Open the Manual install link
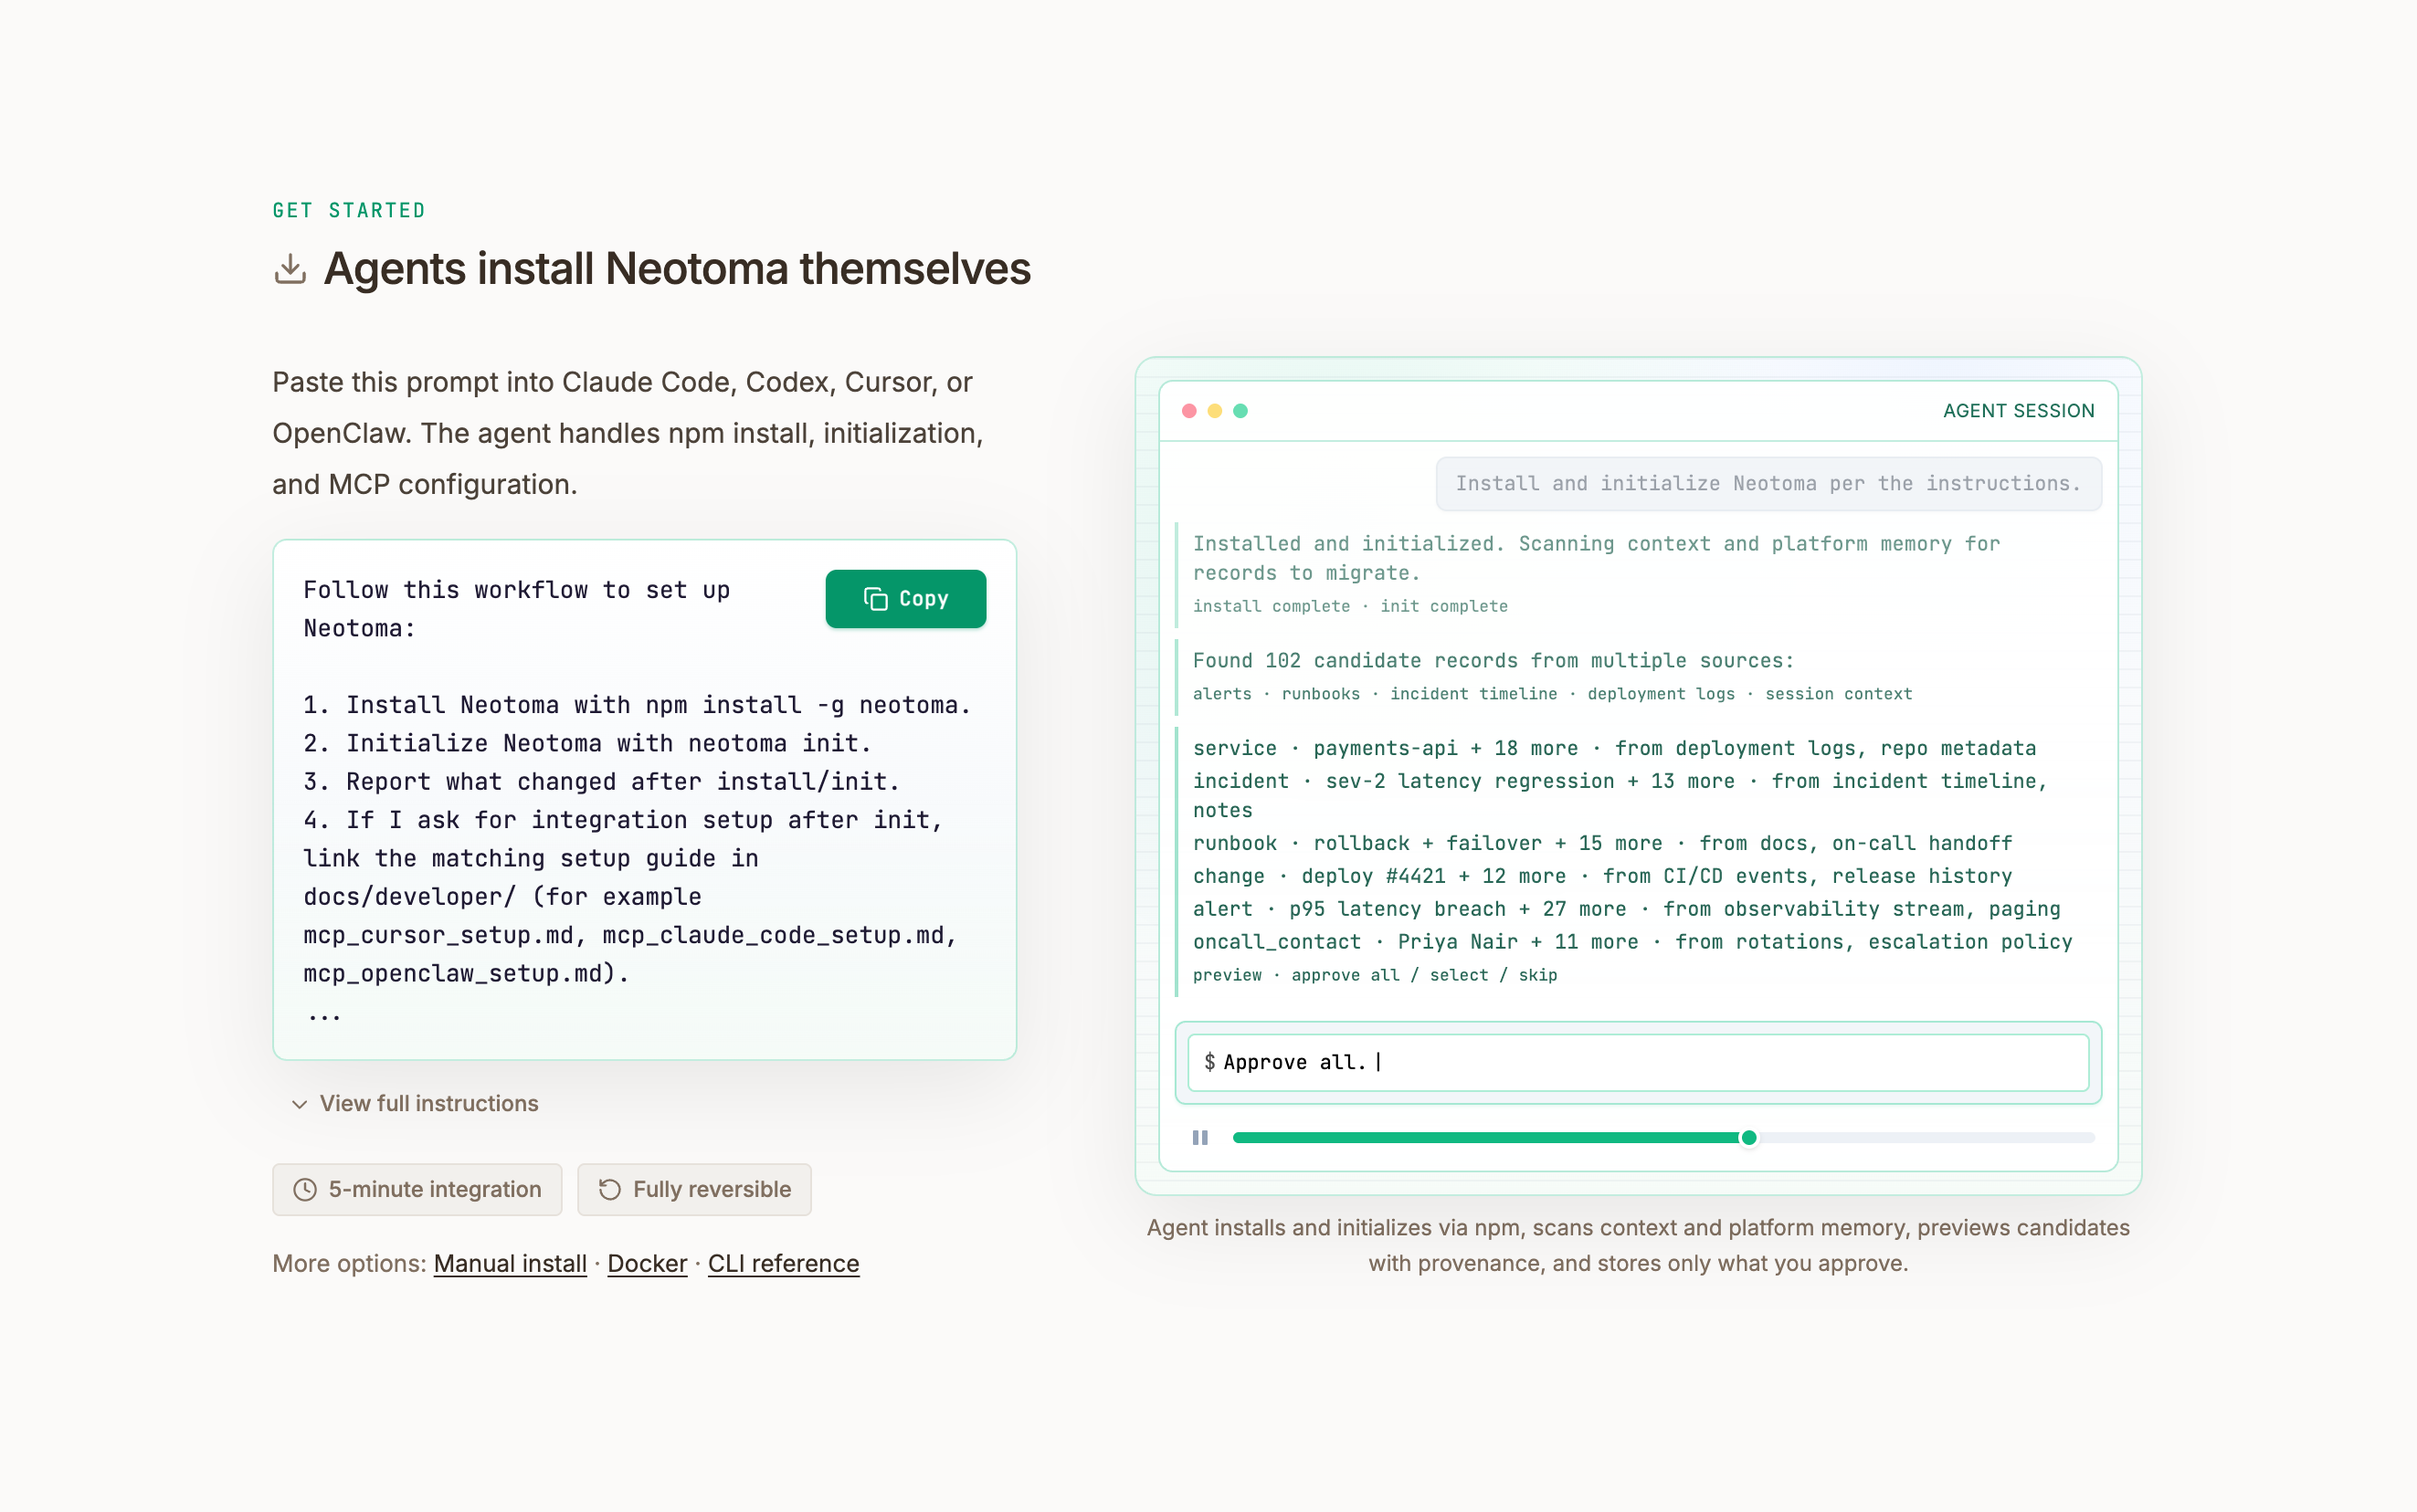This screenshot has height=1512, width=2417. coord(509,1263)
